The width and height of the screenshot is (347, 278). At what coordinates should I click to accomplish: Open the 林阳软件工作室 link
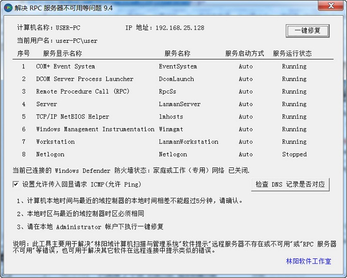pos(308,261)
